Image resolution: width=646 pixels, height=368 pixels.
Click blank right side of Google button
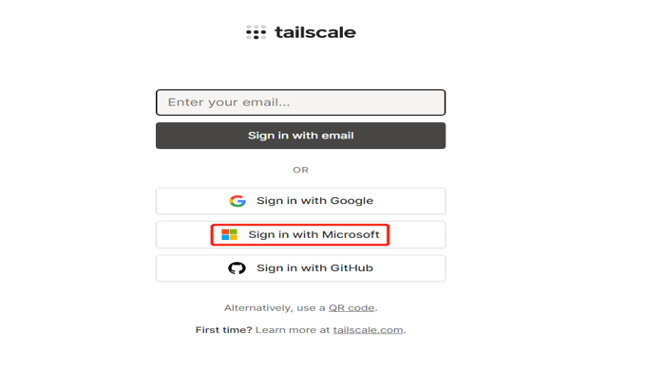coord(412,201)
